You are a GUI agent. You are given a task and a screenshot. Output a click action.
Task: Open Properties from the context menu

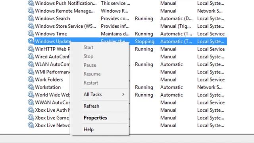[95, 118]
